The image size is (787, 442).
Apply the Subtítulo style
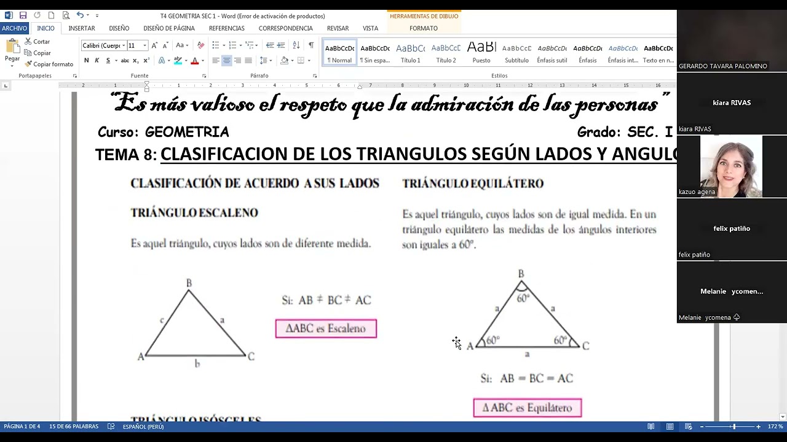click(517, 53)
